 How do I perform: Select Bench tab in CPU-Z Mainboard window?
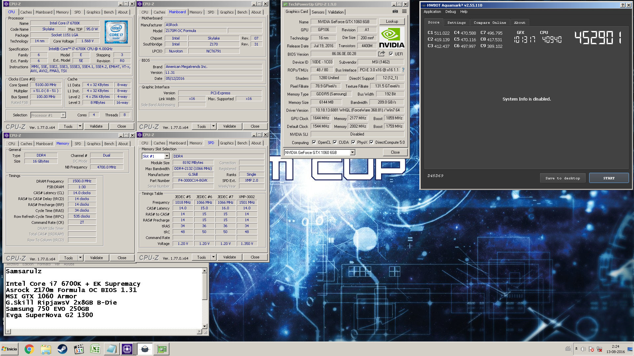(242, 12)
